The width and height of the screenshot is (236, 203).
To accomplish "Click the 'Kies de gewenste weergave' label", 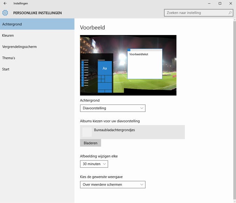I will pos(101,177).
